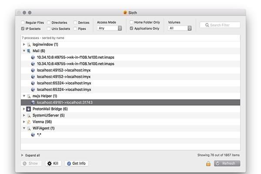Select first localhost:65324->localhost:imyx entry
Image resolution: width=261 pixels, height=174 pixels.
coord(130,83)
